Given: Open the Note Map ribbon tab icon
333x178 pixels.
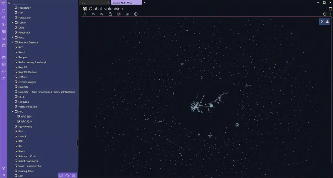Looking at the screenshot, I should click(119, 14).
